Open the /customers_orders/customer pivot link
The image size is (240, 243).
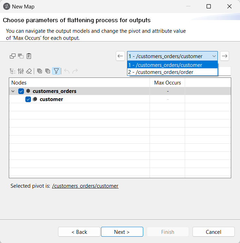click(x=85, y=186)
